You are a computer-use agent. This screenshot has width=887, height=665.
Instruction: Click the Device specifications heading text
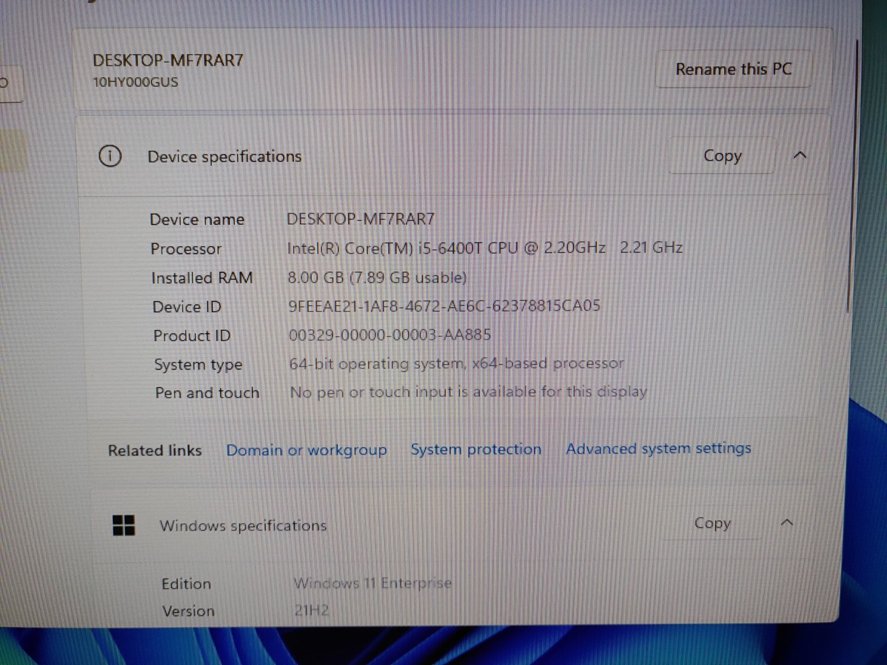224,156
